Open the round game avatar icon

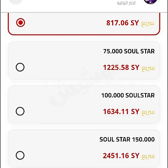(151, 1)
